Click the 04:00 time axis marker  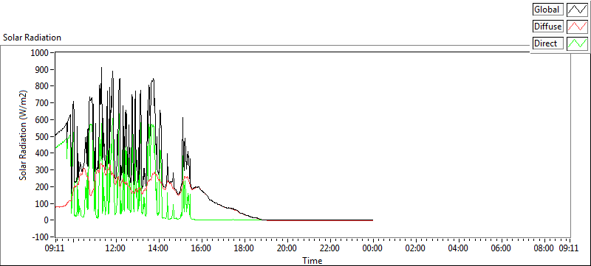click(459, 248)
